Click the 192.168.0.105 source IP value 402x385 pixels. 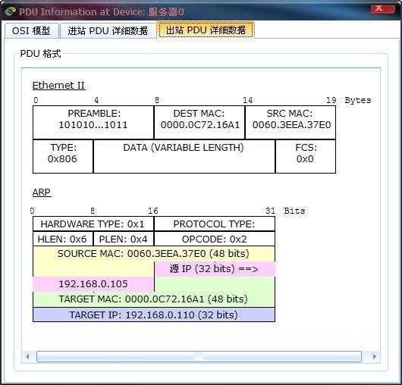[x=93, y=283]
